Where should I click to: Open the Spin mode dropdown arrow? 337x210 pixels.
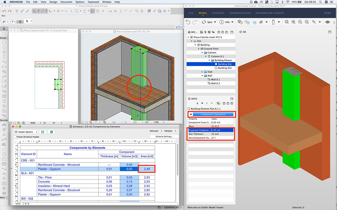click(215, 22)
